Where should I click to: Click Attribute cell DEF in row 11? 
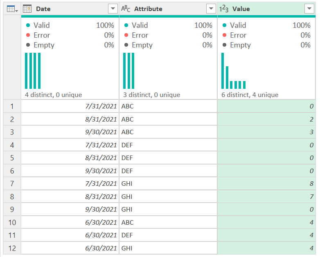coord(168,235)
